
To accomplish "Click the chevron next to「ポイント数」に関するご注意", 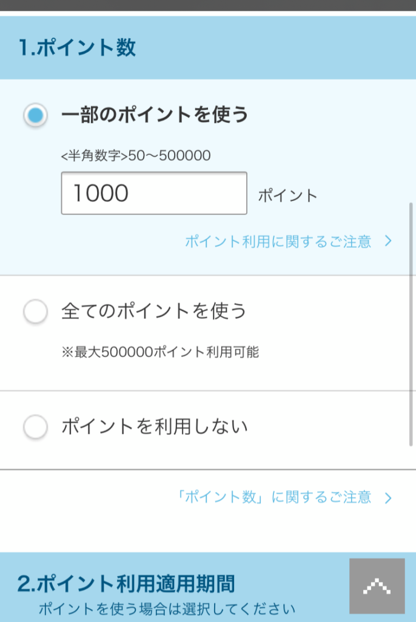I will pos(388,498).
